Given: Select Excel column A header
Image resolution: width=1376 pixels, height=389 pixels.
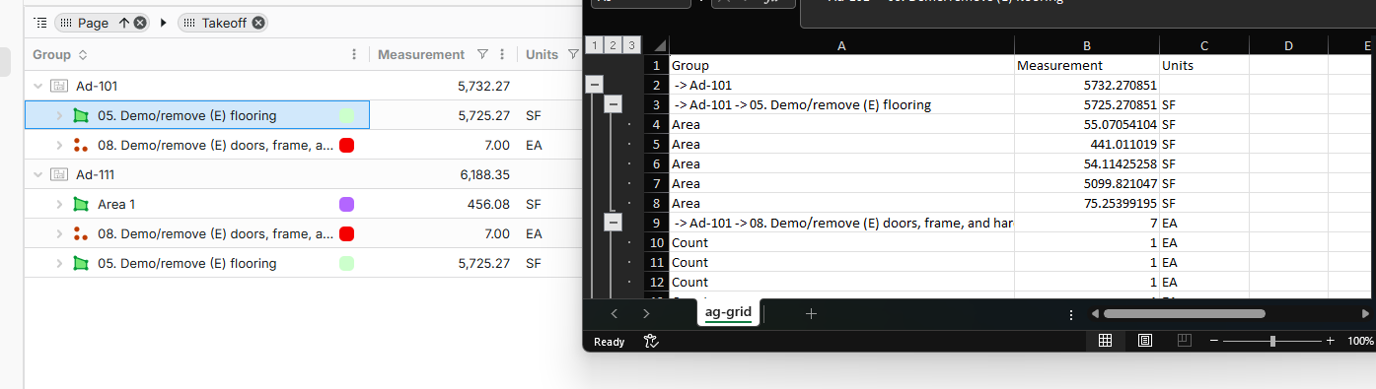Looking at the screenshot, I should [841, 45].
